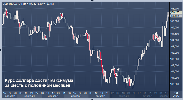The height and width of the screenshot is (100, 183).
Task: Click date label 23 on time axis
Action: point(128,93)
